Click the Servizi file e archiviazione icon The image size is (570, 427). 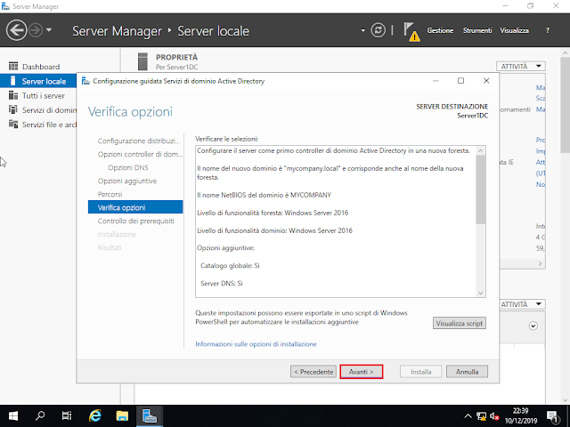click(13, 125)
